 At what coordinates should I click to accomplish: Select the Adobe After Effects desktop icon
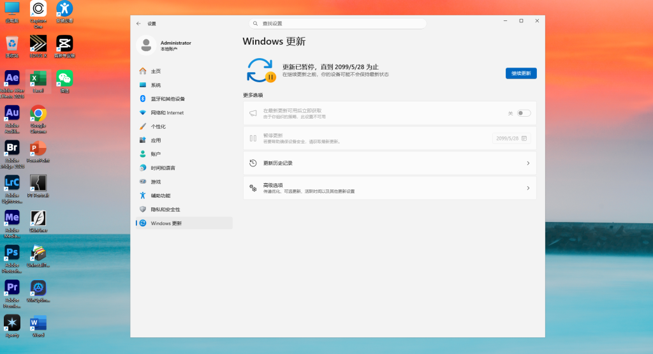[12, 85]
